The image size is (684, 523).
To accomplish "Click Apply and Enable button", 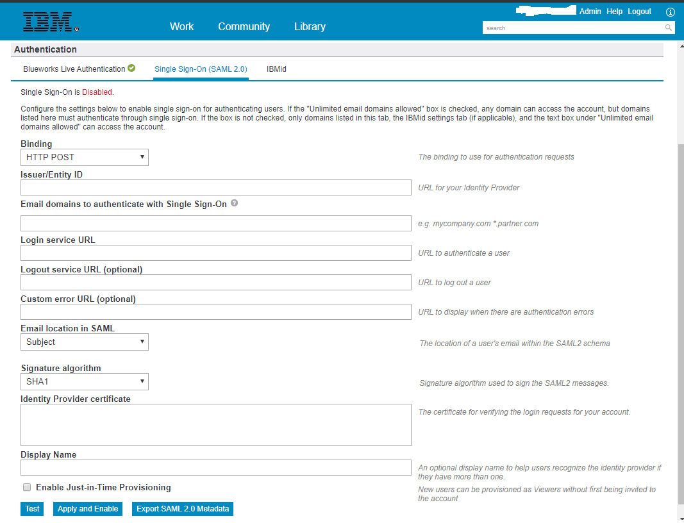I will click(x=88, y=509).
